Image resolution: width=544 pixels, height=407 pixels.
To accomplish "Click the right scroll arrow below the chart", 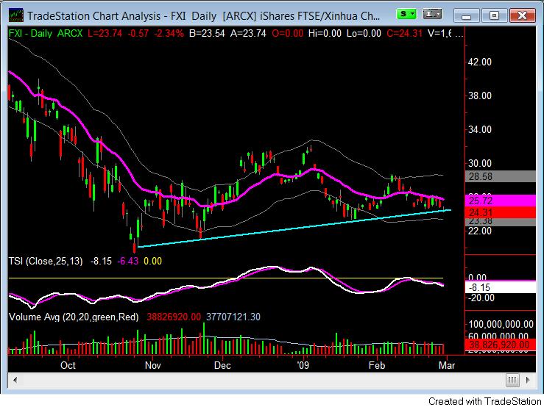I will click(528, 380).
